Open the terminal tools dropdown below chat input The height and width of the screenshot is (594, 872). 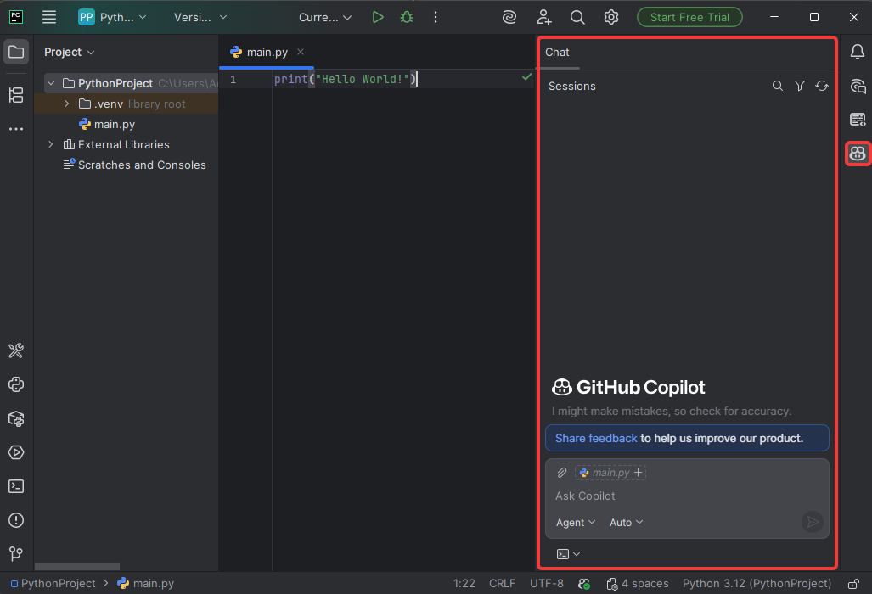(x=568, y=554)
